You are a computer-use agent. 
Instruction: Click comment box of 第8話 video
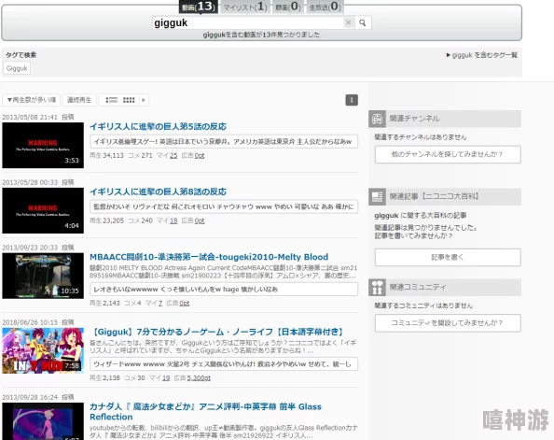pyautogui.click(x=224, y=206)
